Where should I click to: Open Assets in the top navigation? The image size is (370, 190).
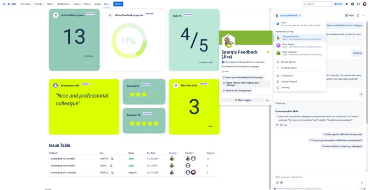[x=97, y=4]
